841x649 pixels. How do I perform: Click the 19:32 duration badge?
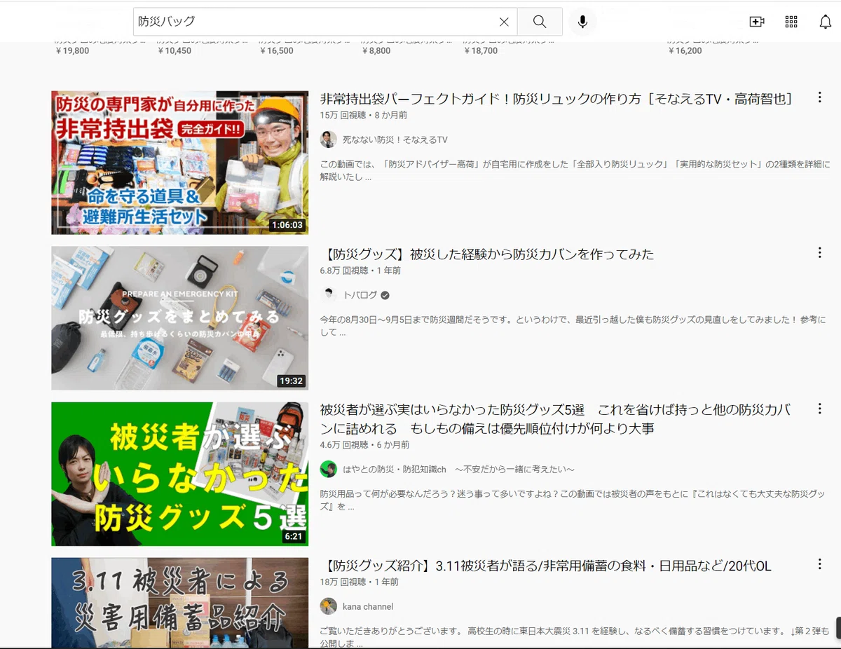pyautogui.click(x=291, y=381)
